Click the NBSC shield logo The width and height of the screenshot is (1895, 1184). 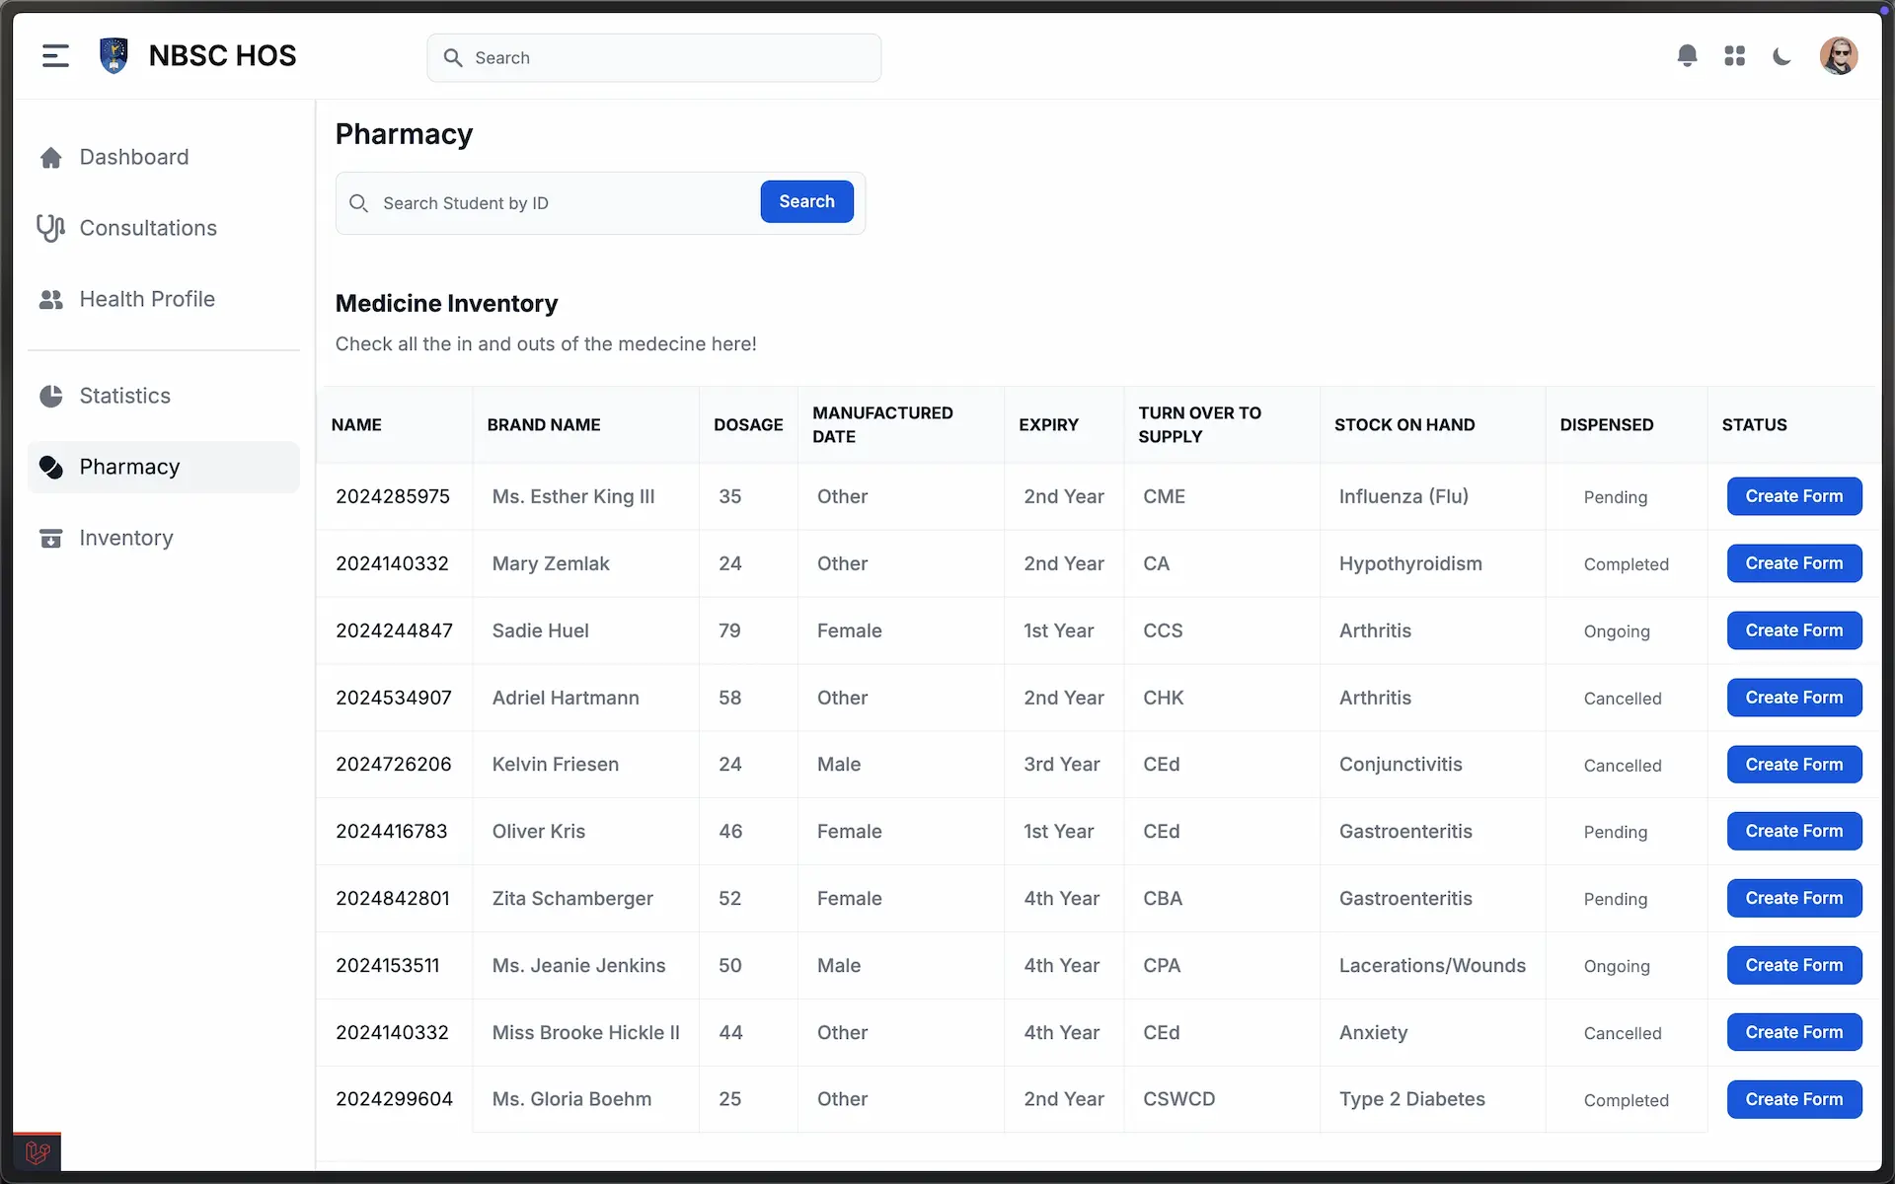[x=114, y=56]
